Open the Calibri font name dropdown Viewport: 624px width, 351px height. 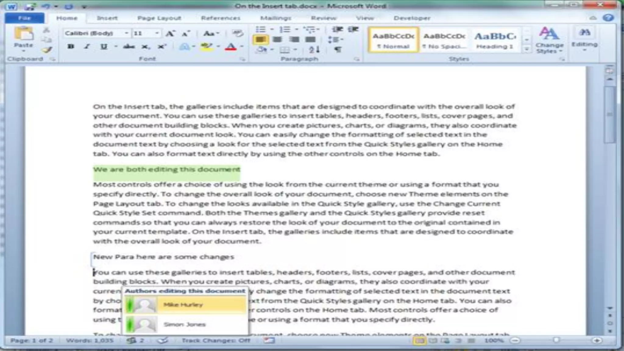click(126, 33)
